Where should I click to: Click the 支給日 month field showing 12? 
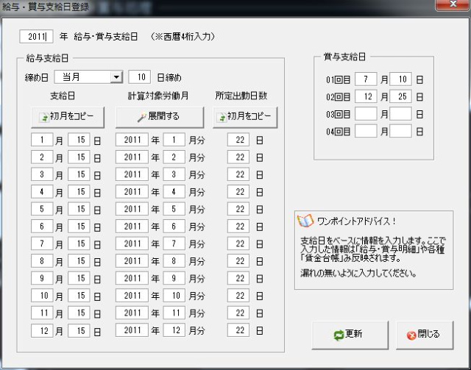pyautogui.click(x=42, y=330)
